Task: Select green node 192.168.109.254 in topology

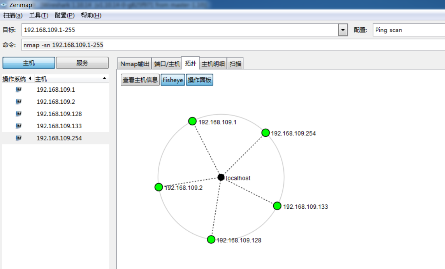Action: 266,133
